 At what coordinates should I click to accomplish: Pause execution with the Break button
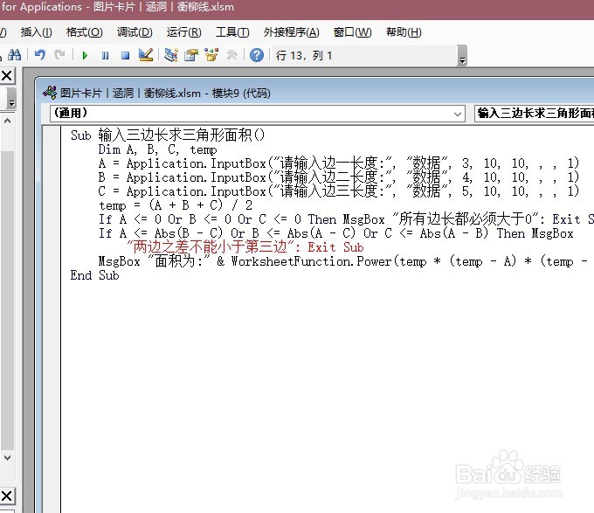[106, 56]
